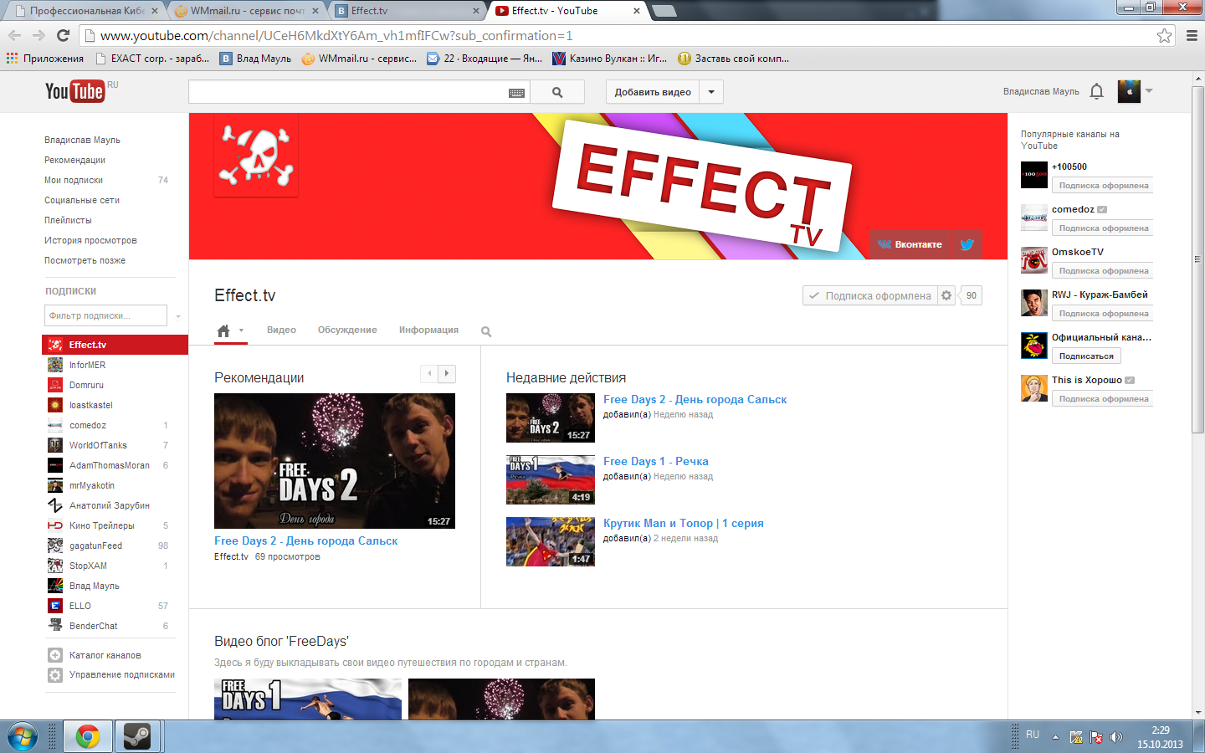1205x753 pixels.
Task: Expand Добавить видео dropdown arrow
Action: point(711,92)
